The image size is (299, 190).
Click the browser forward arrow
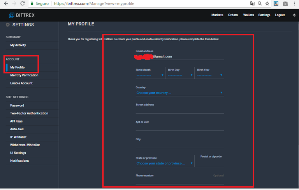tap(14, 3)
